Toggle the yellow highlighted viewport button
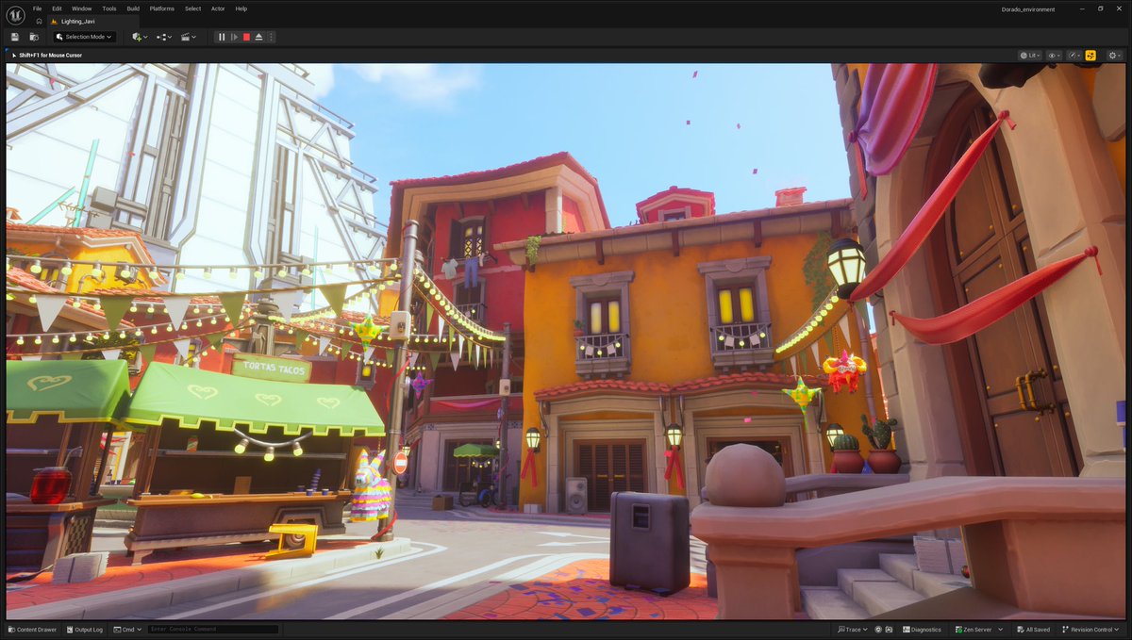The width and height of the screenshot is (1132, 640). point(1090,56)
